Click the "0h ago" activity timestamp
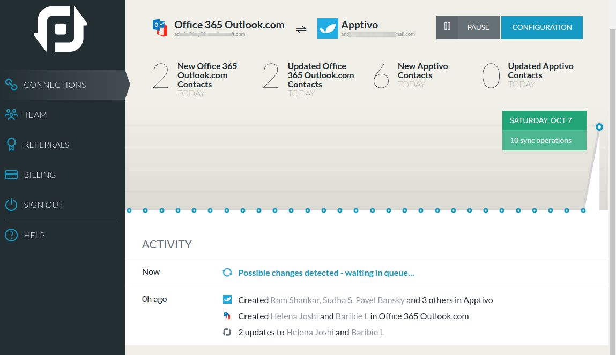Screen dimensions: 616x355 point(154,299)
